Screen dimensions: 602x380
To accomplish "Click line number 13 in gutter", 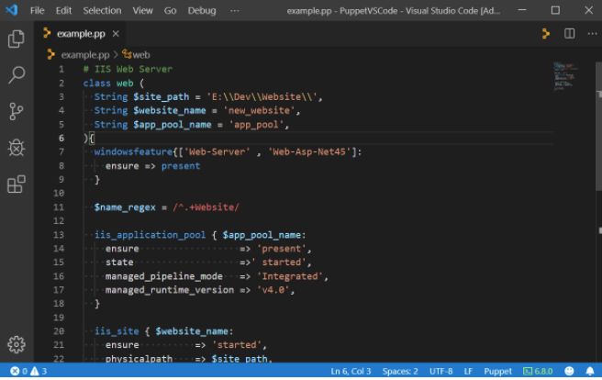I will click(59, 235).
